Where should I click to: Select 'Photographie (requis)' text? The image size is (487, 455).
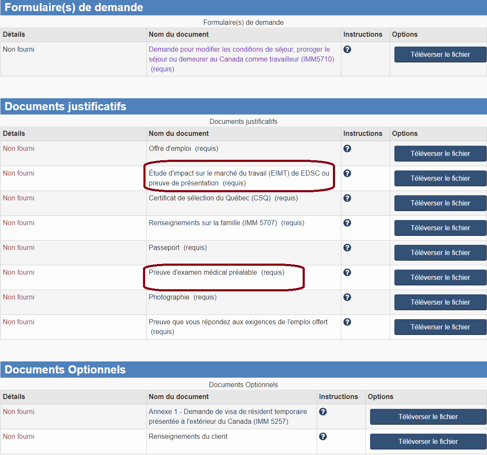[183, 297]
